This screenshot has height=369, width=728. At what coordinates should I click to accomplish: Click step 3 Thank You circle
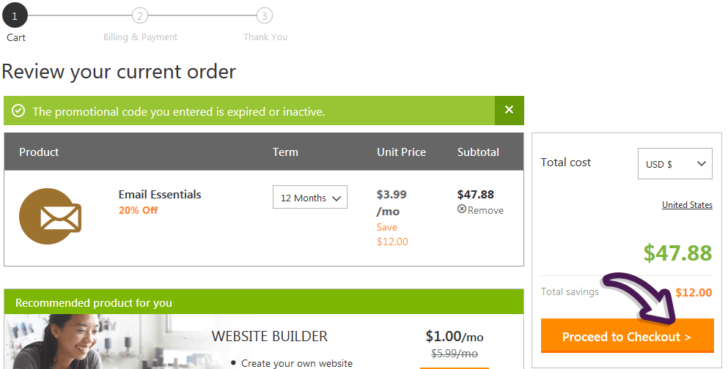click(x=264, y=16)
